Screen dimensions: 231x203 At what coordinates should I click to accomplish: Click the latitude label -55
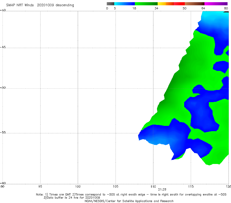point(3,132)
